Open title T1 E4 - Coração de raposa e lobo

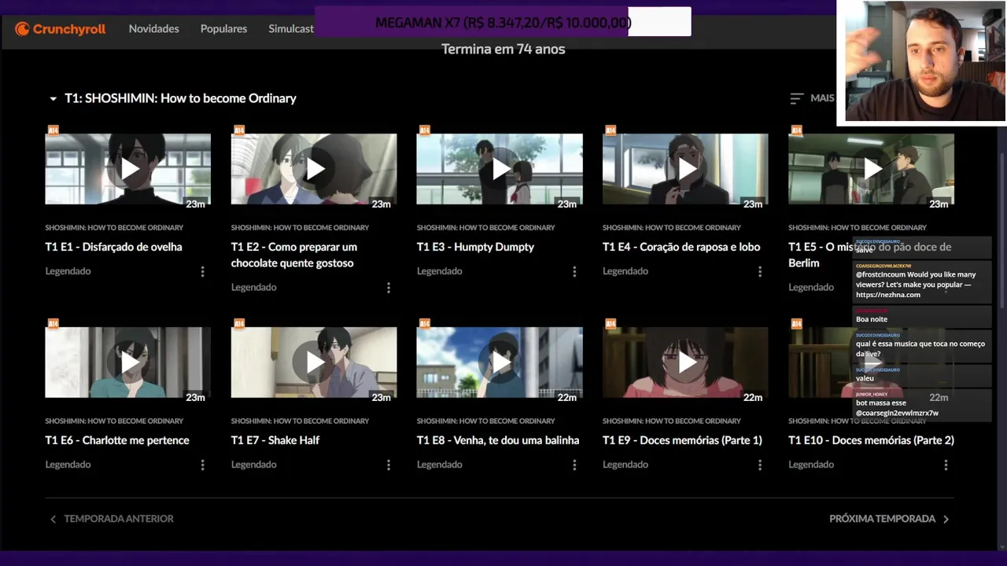click(x=681, y=247)
